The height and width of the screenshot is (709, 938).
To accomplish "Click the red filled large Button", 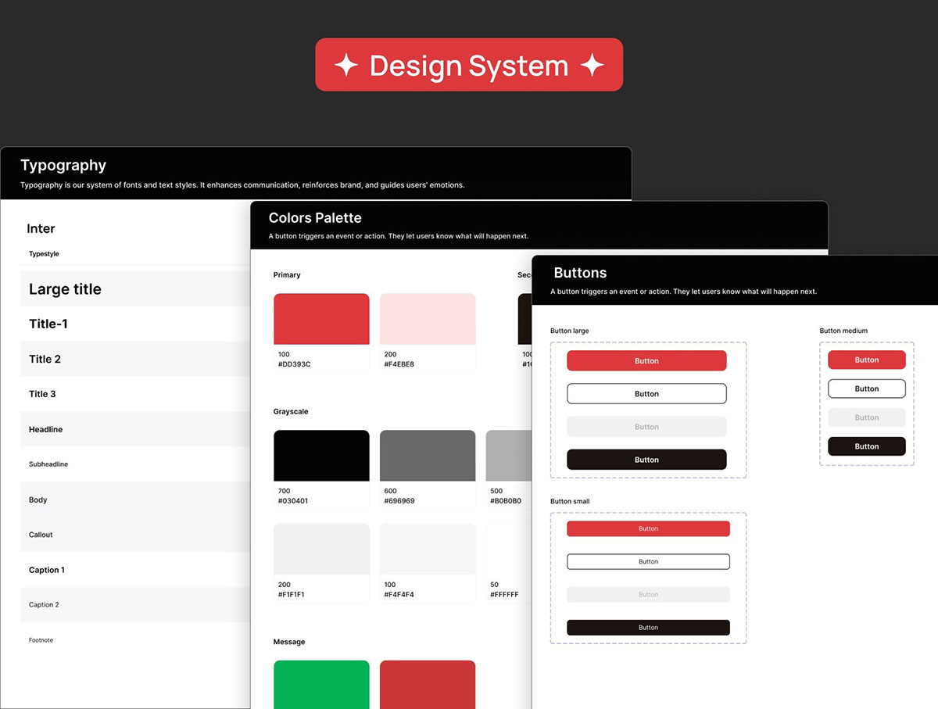I will coord(646,360).
